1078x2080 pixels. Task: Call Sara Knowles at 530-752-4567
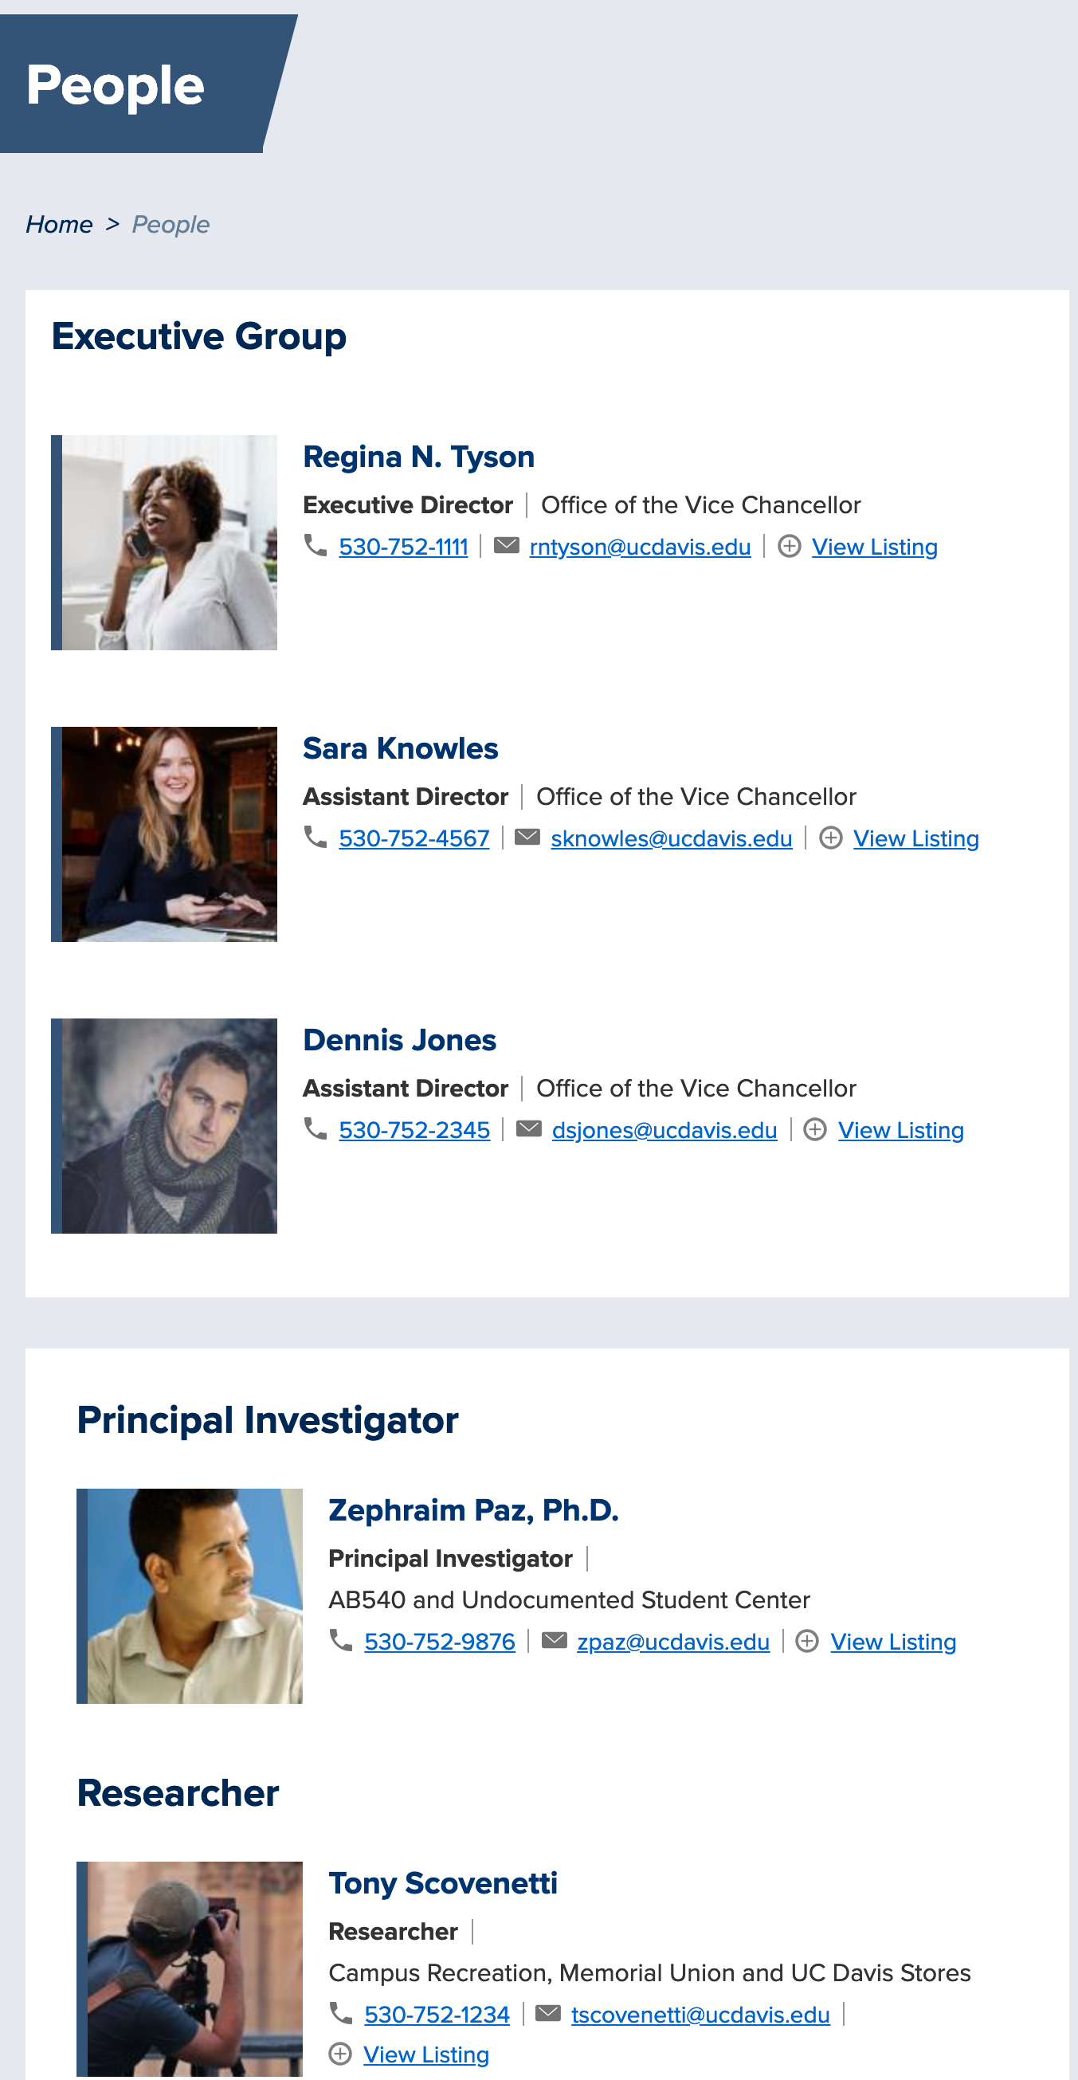point(414,839)
